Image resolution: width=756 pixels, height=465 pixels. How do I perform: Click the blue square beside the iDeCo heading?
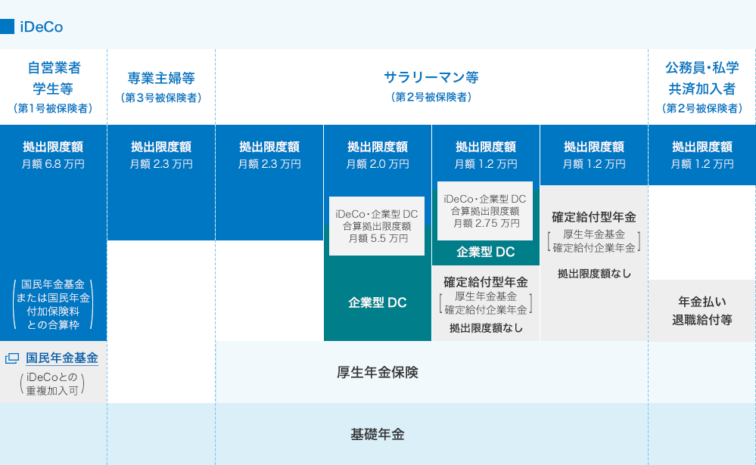click(8, 26)
